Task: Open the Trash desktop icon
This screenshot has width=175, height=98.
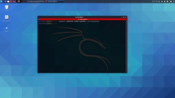Action: tap(7, 8)
